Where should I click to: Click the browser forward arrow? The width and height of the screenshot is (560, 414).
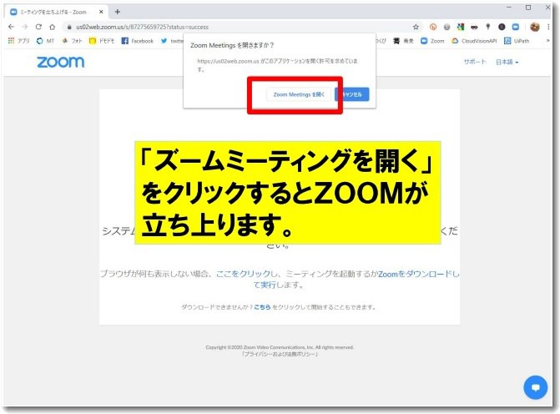coord(25,27)
